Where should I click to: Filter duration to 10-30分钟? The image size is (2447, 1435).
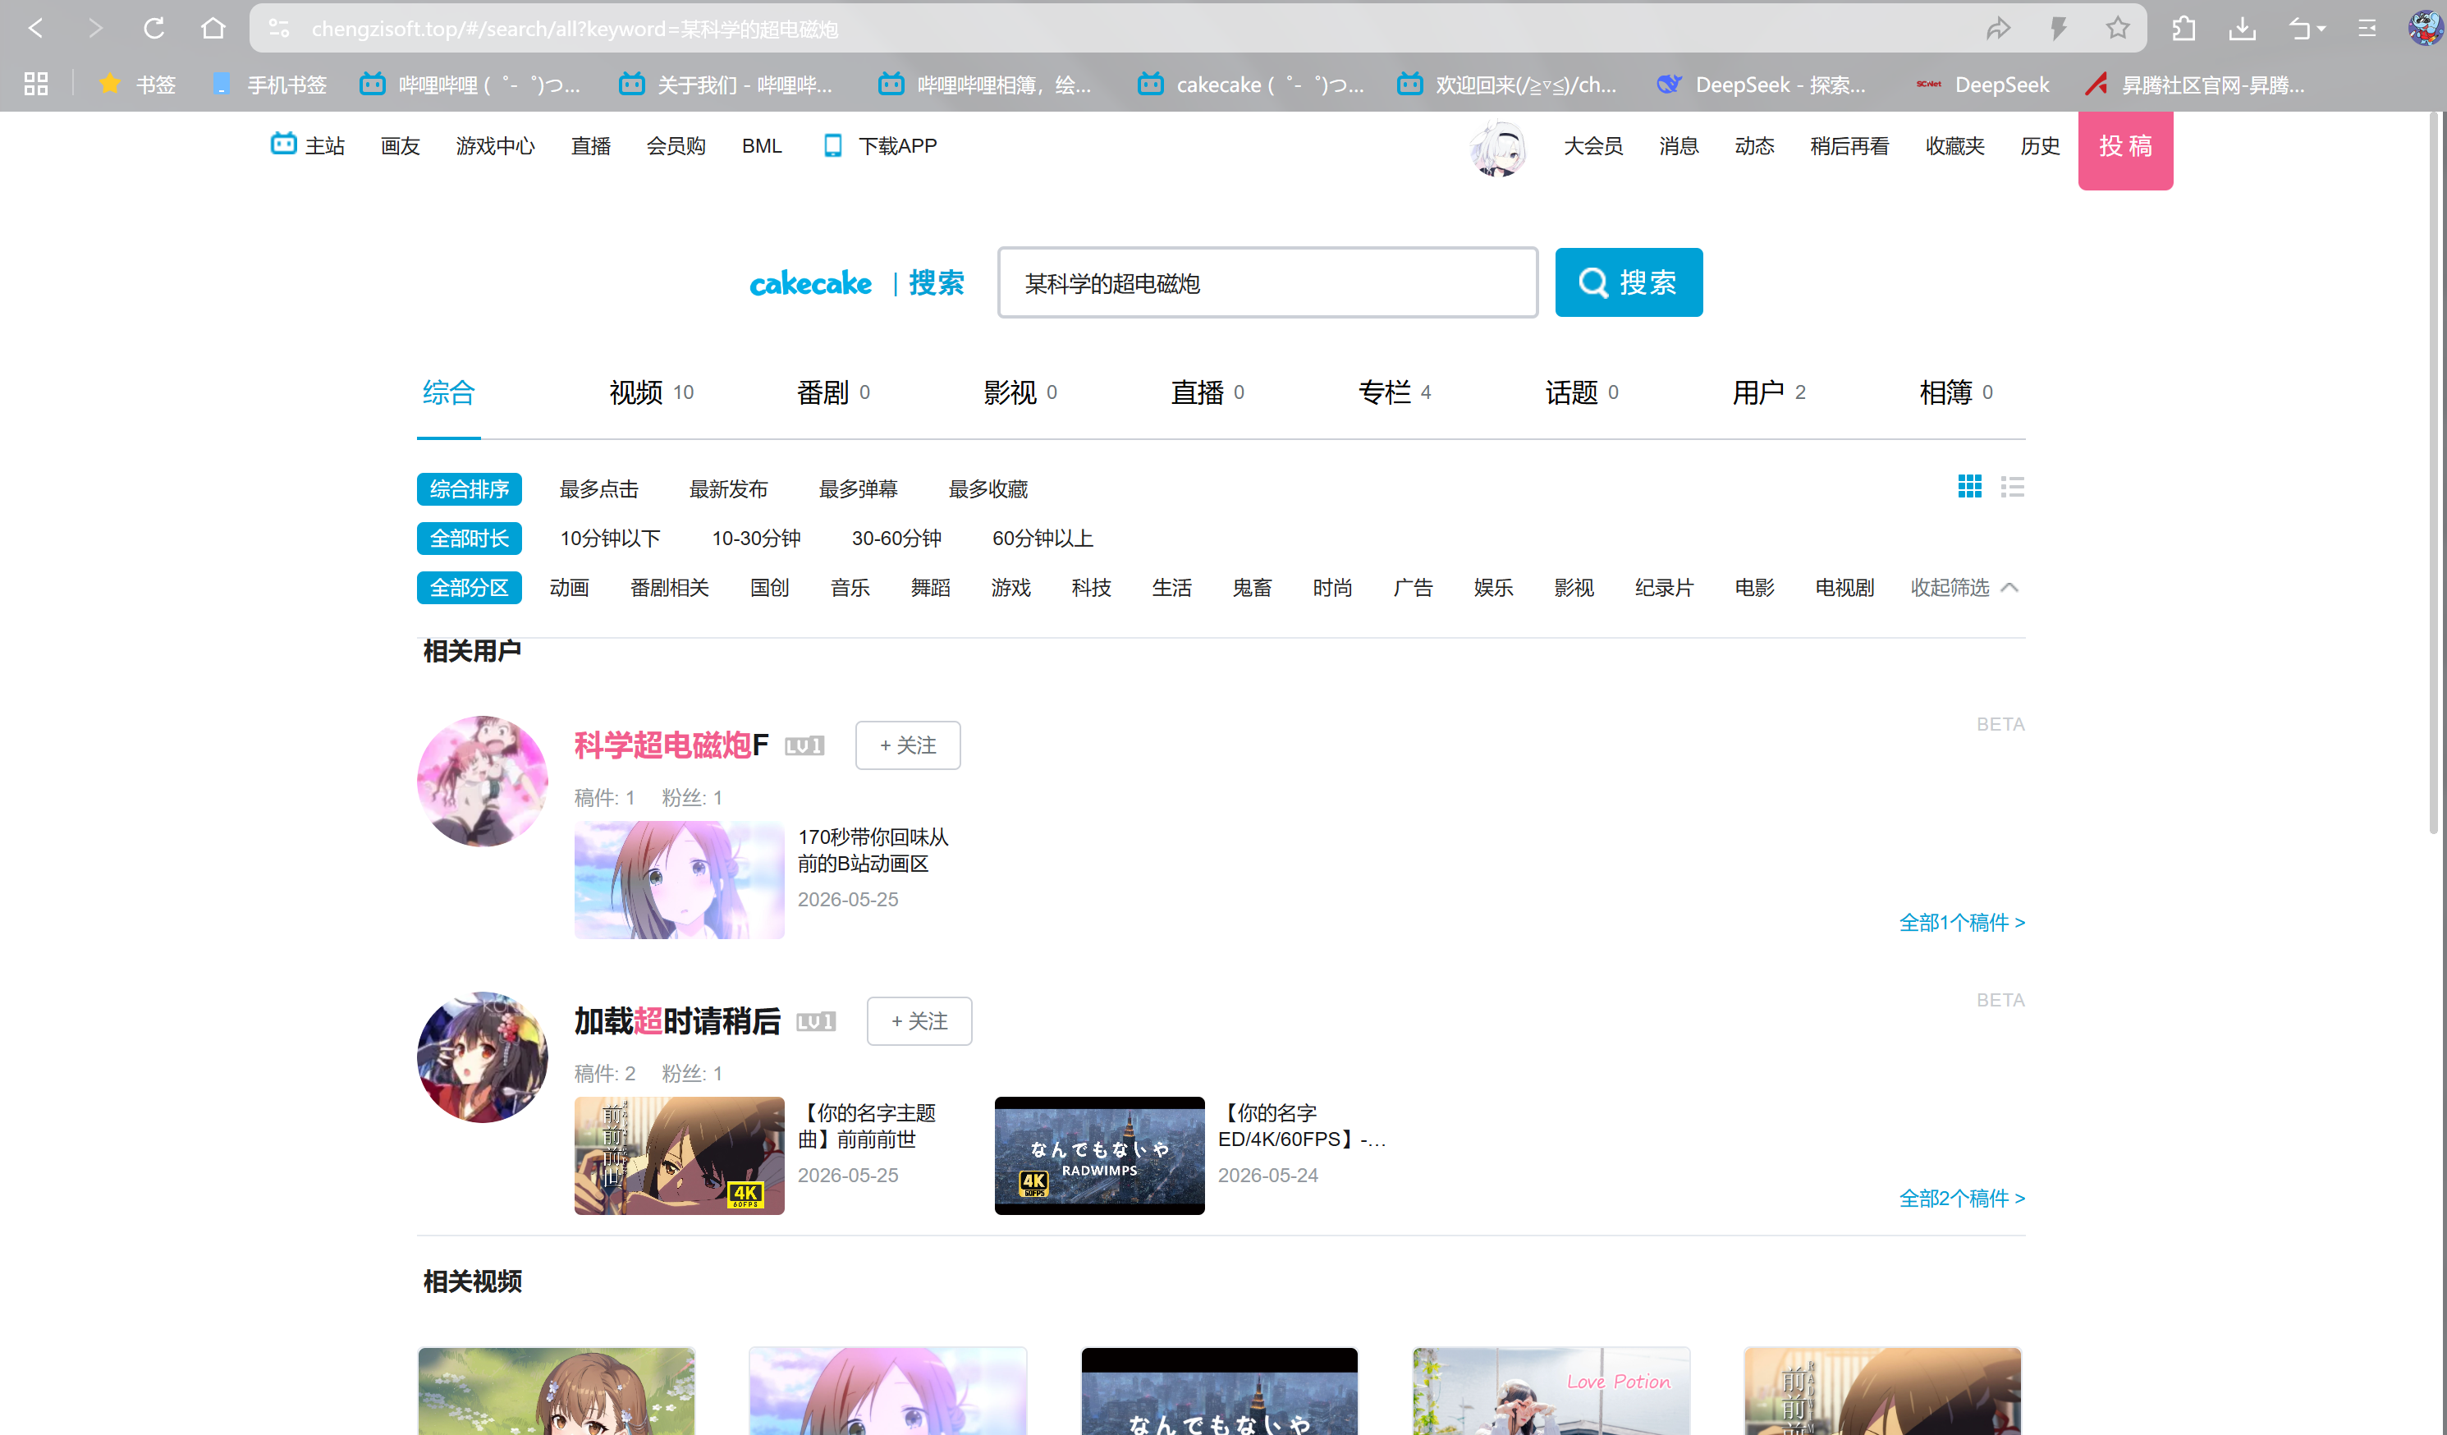[755, 539]
